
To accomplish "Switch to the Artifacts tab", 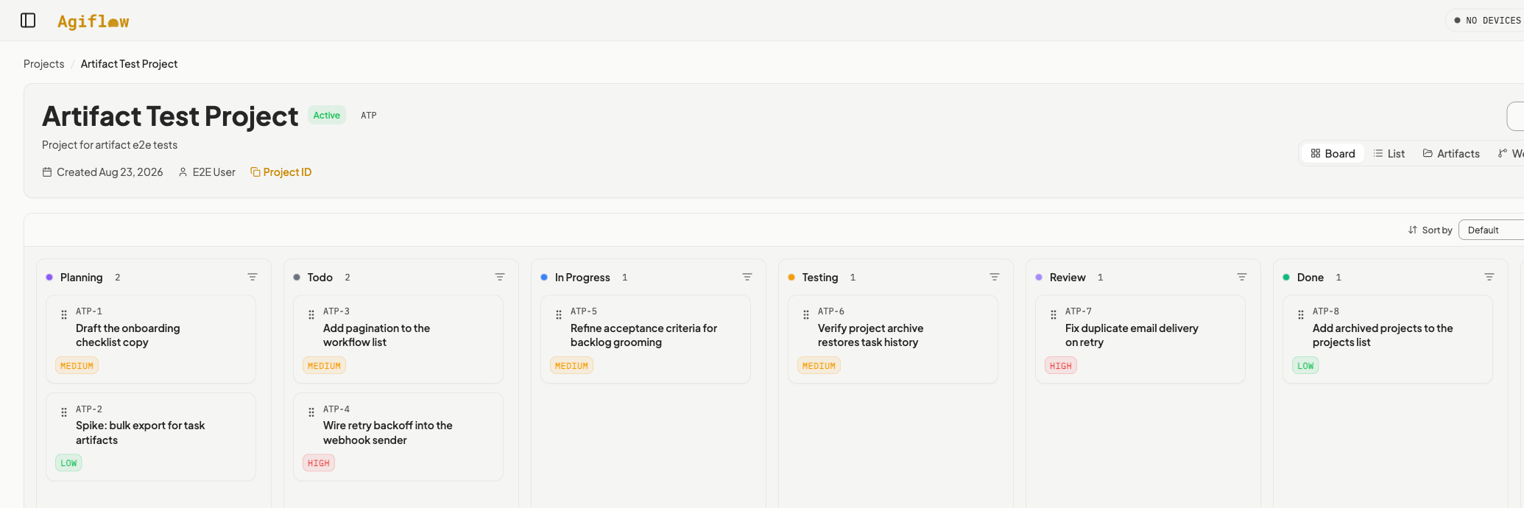I will click(1451, 153).
